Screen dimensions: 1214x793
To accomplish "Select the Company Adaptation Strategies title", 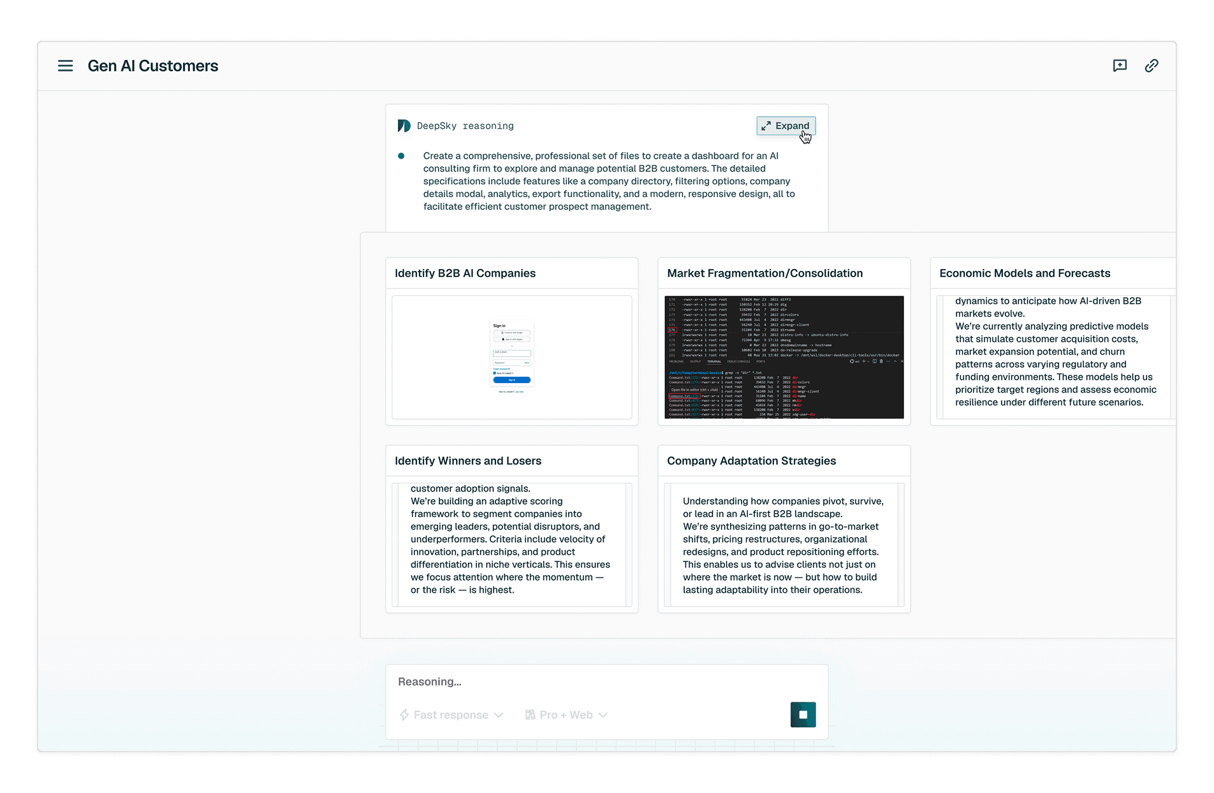I will tap(751, 460).
